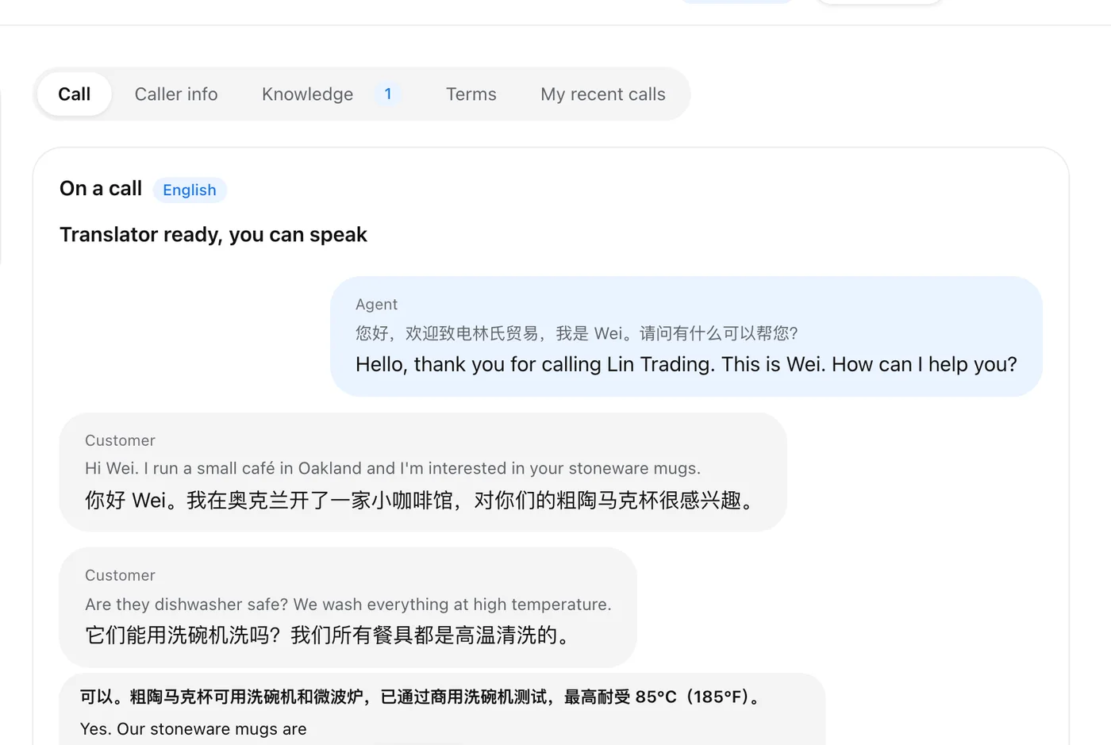Screen dimensions: 1111x745
Task: Open the Knowledge tab
Action: pos(307,94)
